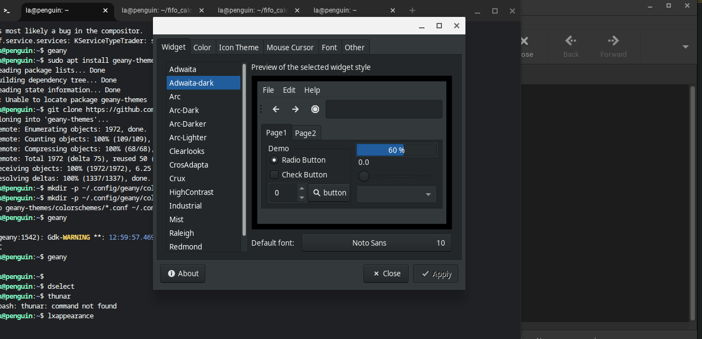This screenshot has width=702, height=339.
Task: Open the Icon Theme tab
Action: pyautogui.click(x=239, y=47)
